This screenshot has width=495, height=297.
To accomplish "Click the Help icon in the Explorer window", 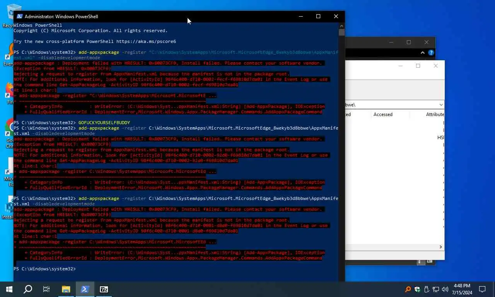I will point(431,53).
